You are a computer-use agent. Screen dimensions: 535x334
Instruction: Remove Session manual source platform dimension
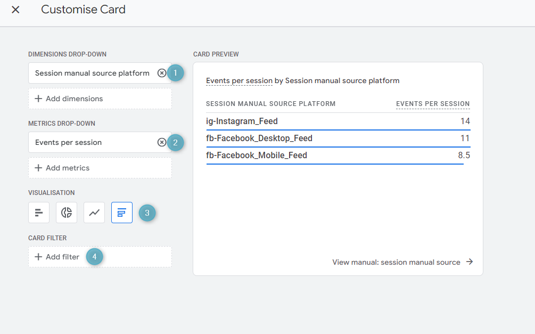162,73
